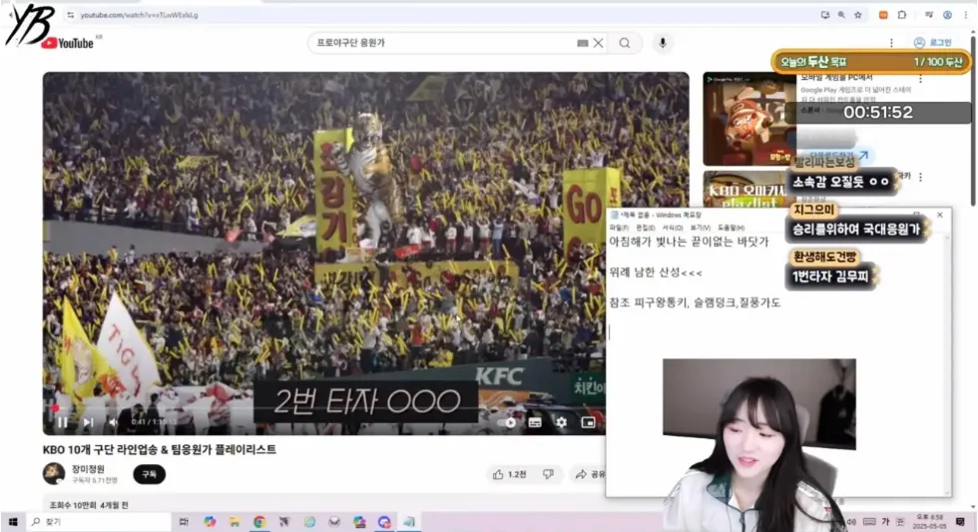This screenshot has height=532, width=978.
Task: Click the video title KBO 10개 구단 라인업송
Action: point(159,450)
